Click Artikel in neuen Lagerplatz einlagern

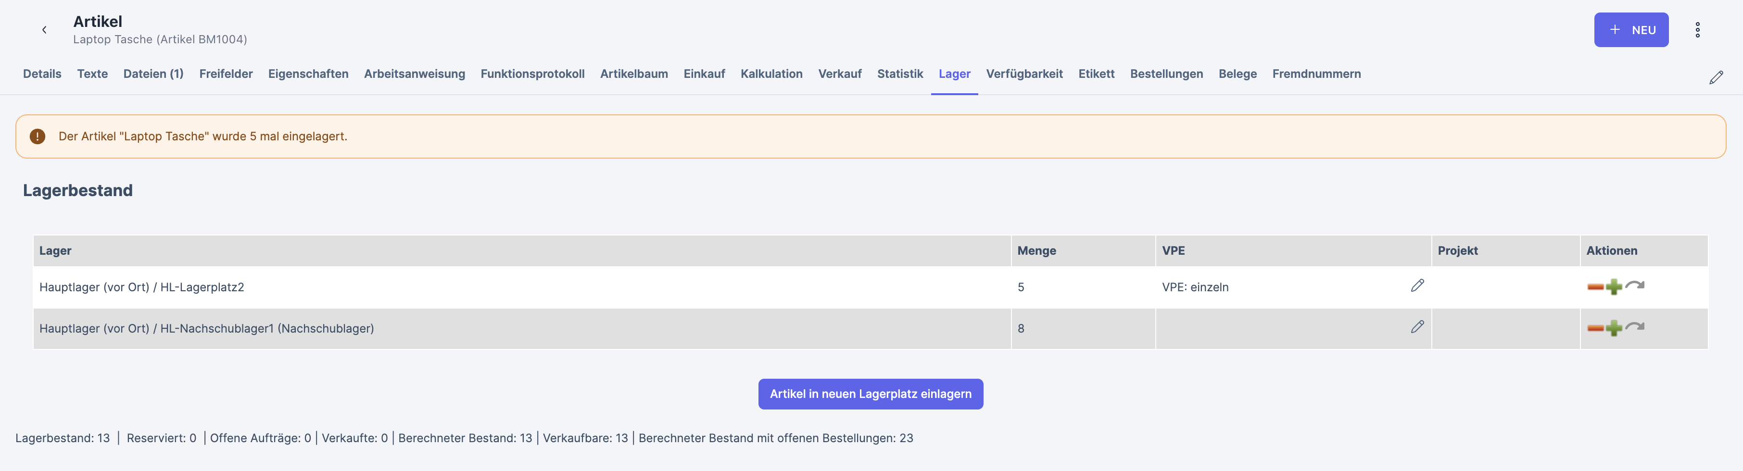point(870,394)
